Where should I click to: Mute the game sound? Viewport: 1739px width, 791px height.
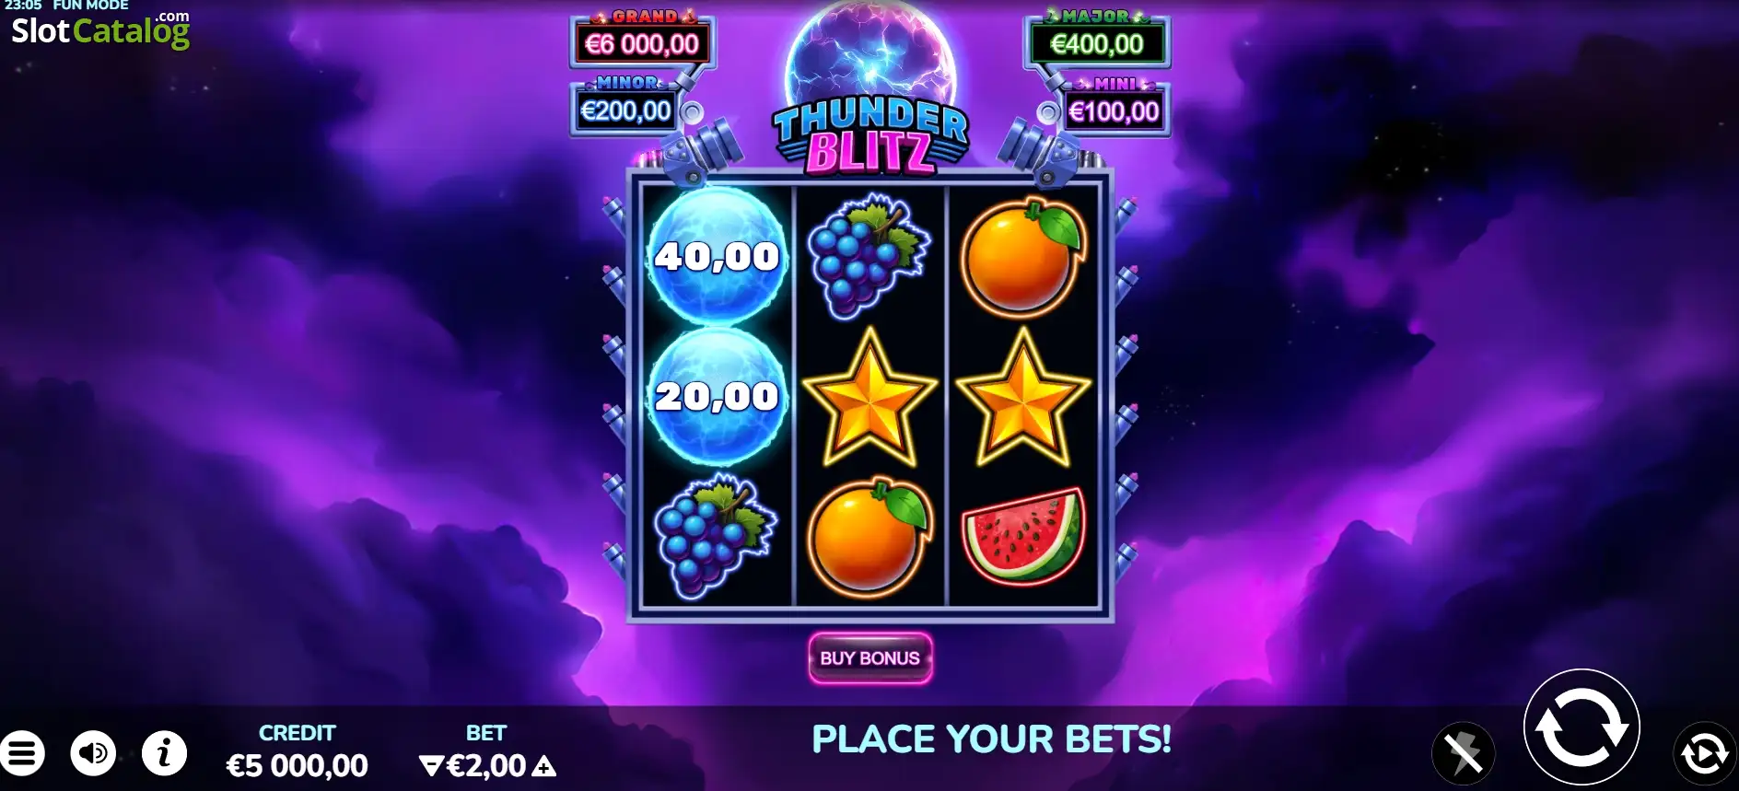click(x=93, y=753)
